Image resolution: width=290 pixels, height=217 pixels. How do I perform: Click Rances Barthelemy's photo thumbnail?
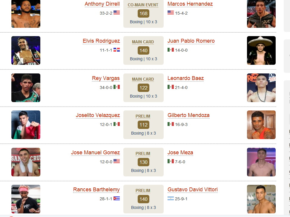click(26, 199)
